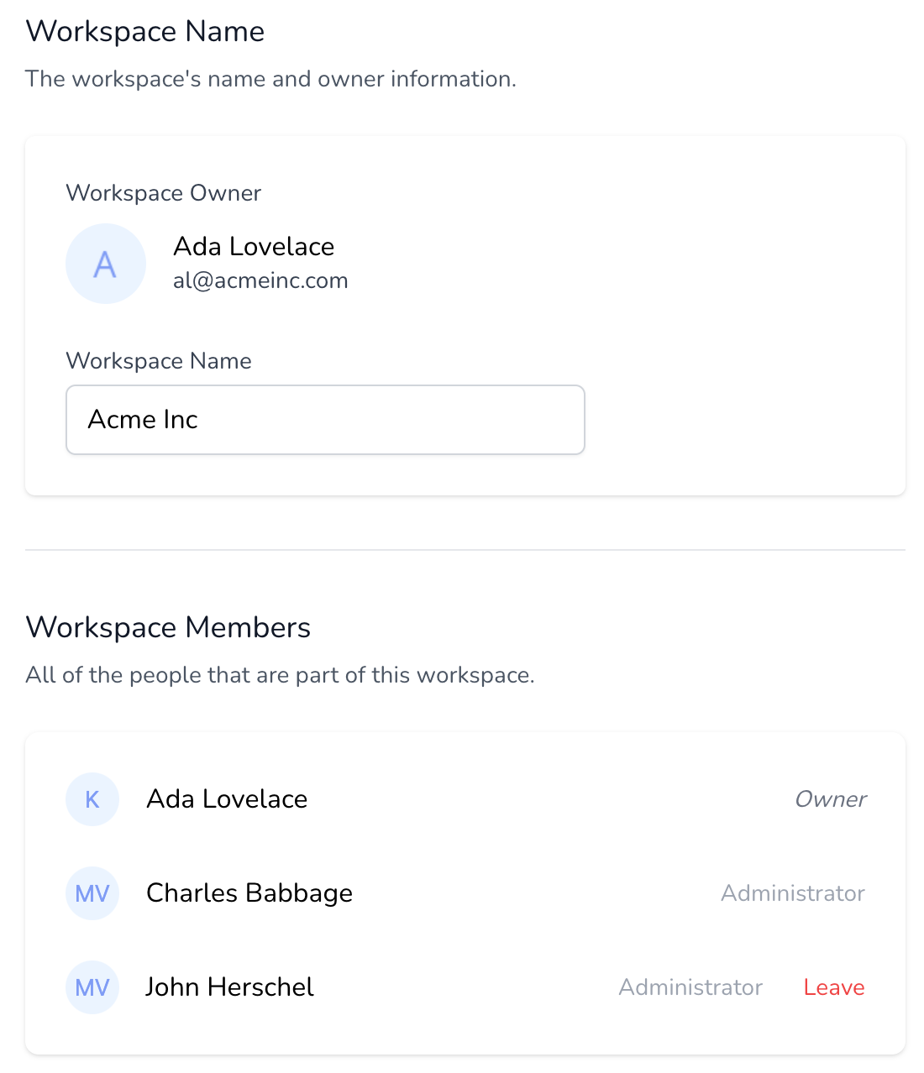Click the 'K' avatar beside Ada Lovelace
924x1073 pixels.
click(92, 799)
